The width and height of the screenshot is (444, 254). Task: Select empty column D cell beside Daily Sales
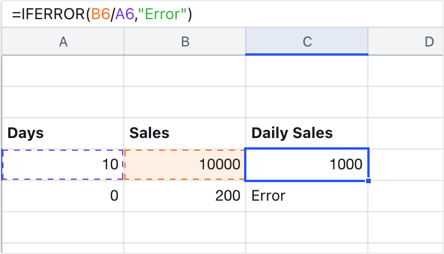click(x=406, y=133)
